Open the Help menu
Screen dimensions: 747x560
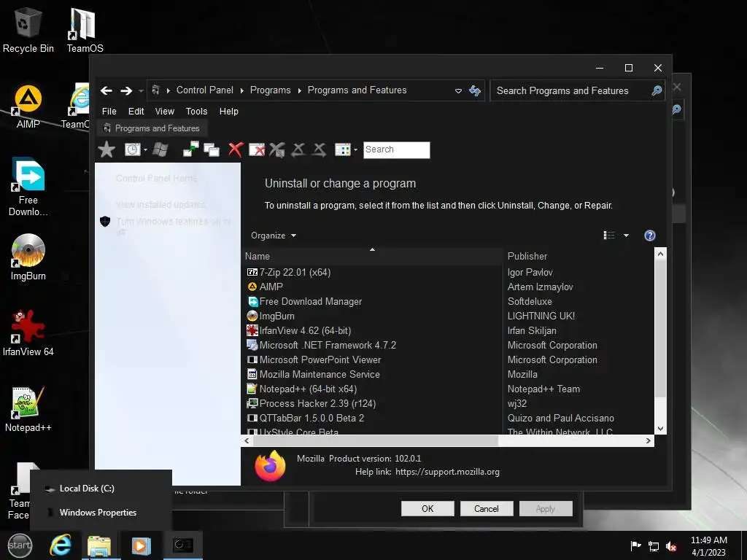[228, 111]
